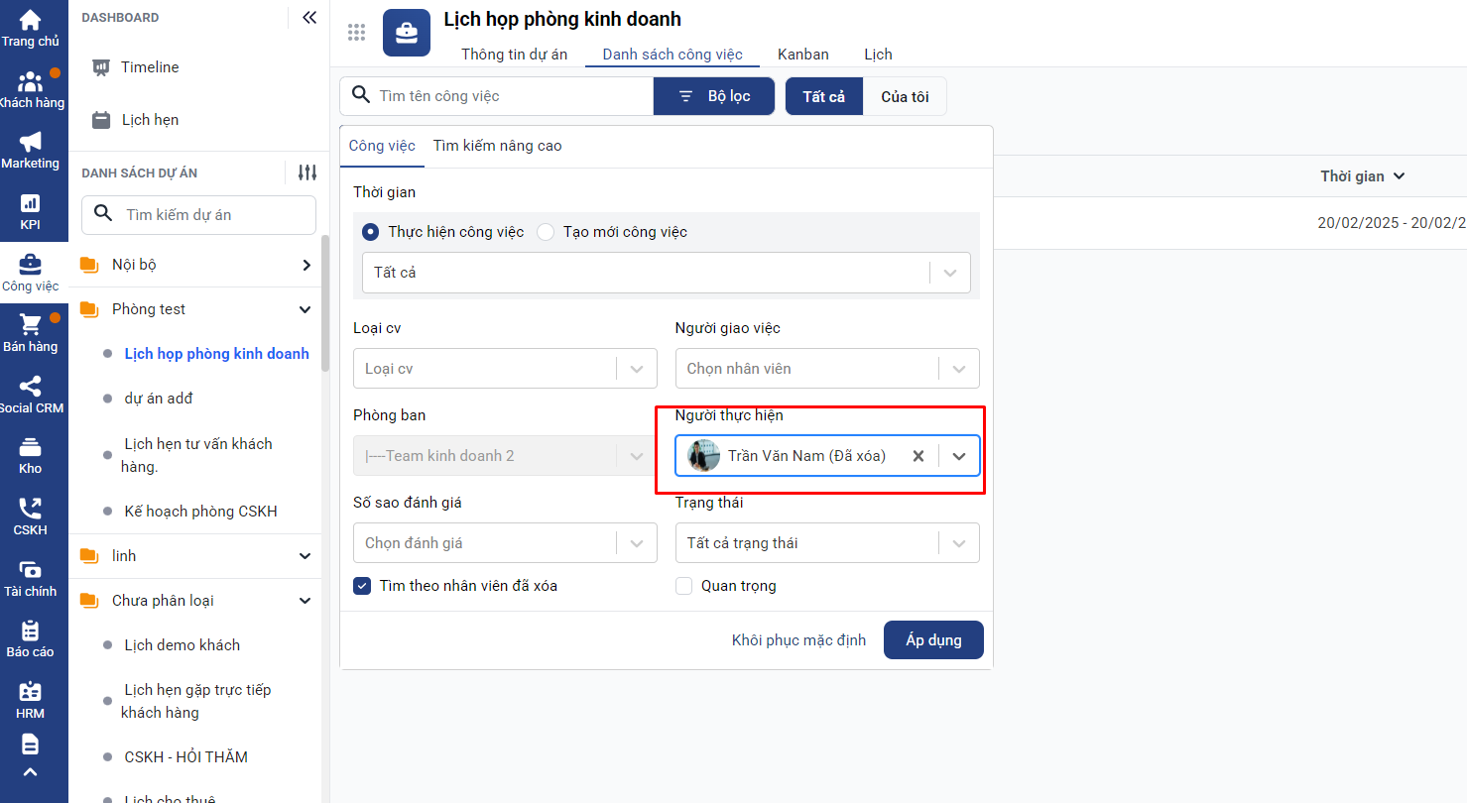Collapse the sidebar with double-chevron icon
1467x803 pixels.
pos(309,17)
